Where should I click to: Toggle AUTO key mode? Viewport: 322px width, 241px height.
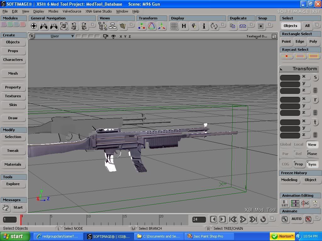296,219
